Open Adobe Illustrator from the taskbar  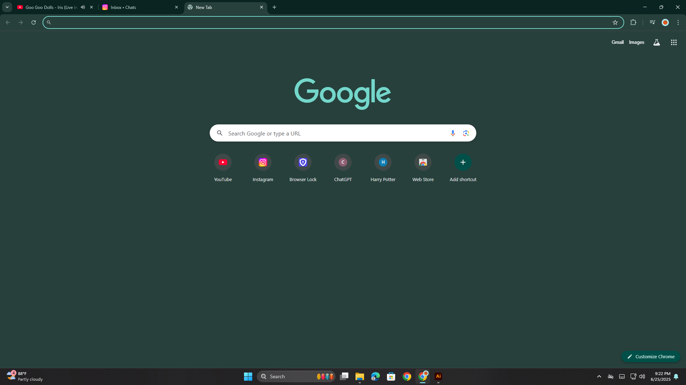(x=438, y=376)
